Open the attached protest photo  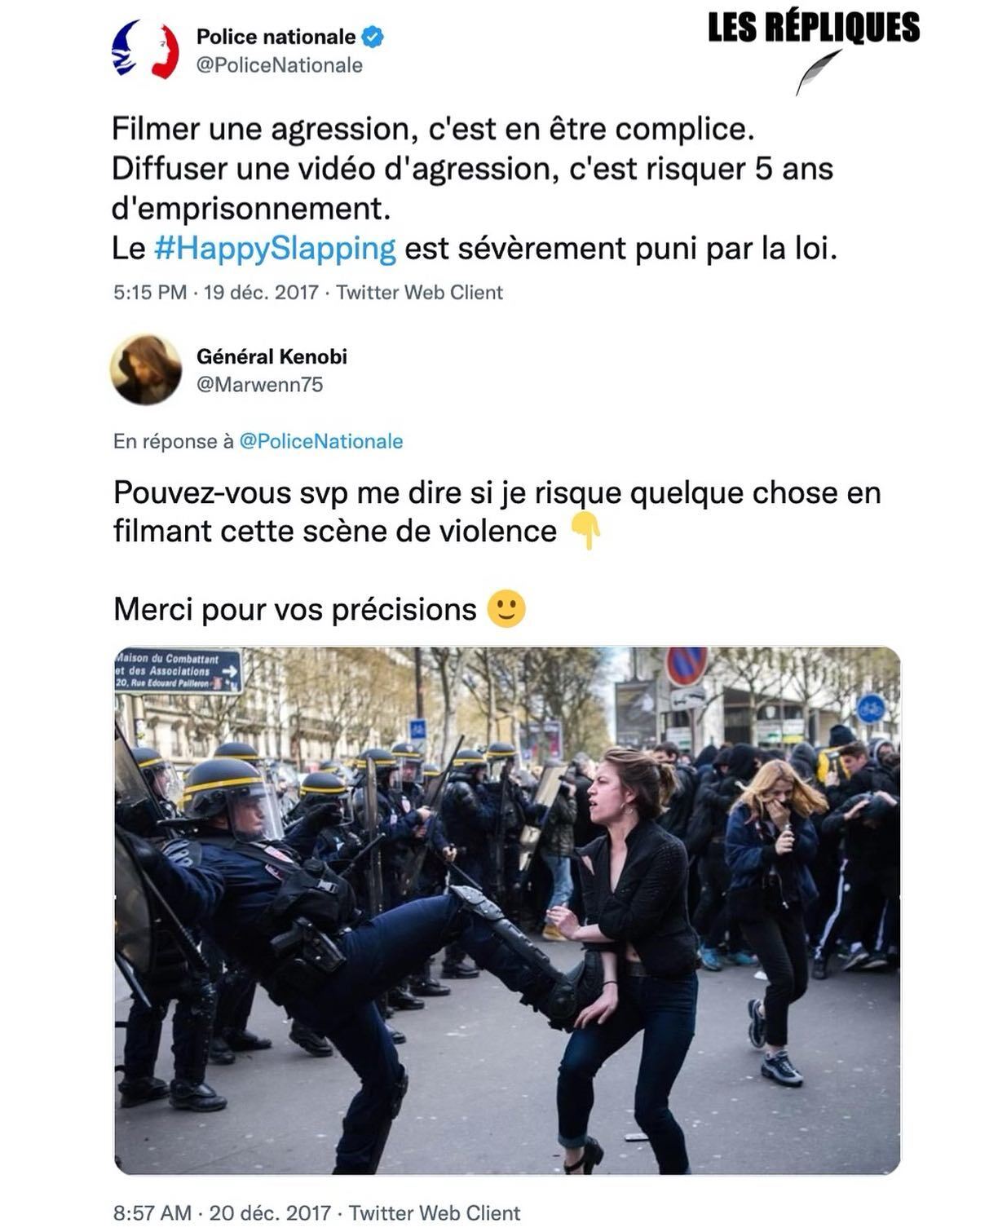click(x=507, y=911)
